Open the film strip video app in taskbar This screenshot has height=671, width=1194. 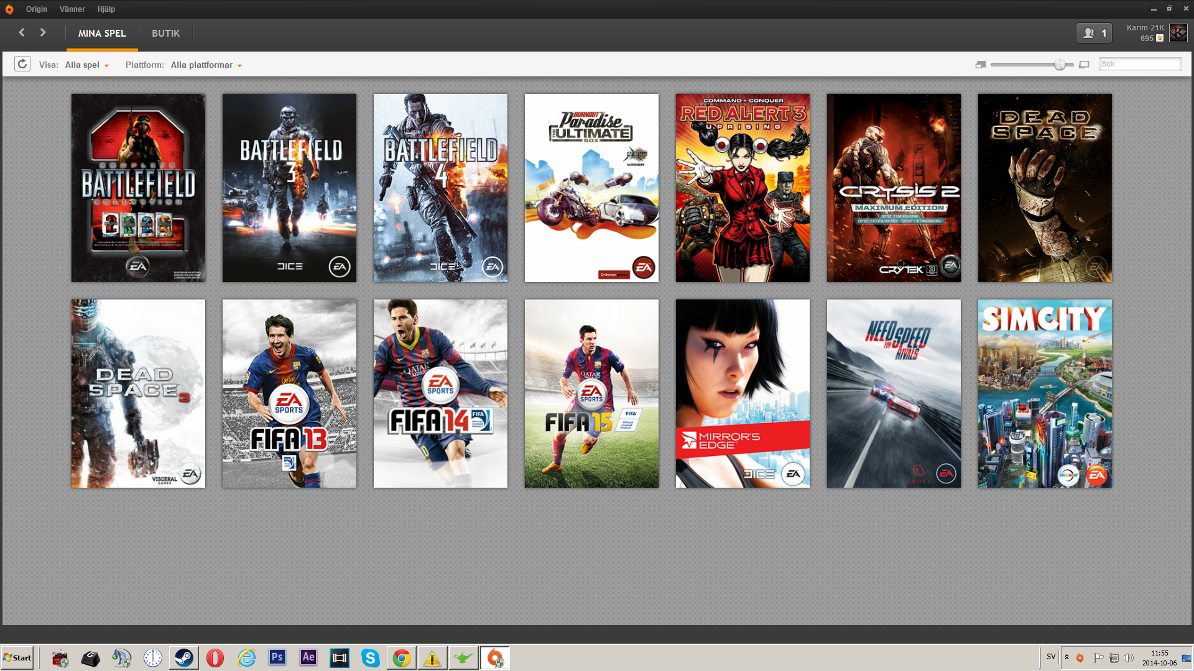coord(340,658)
